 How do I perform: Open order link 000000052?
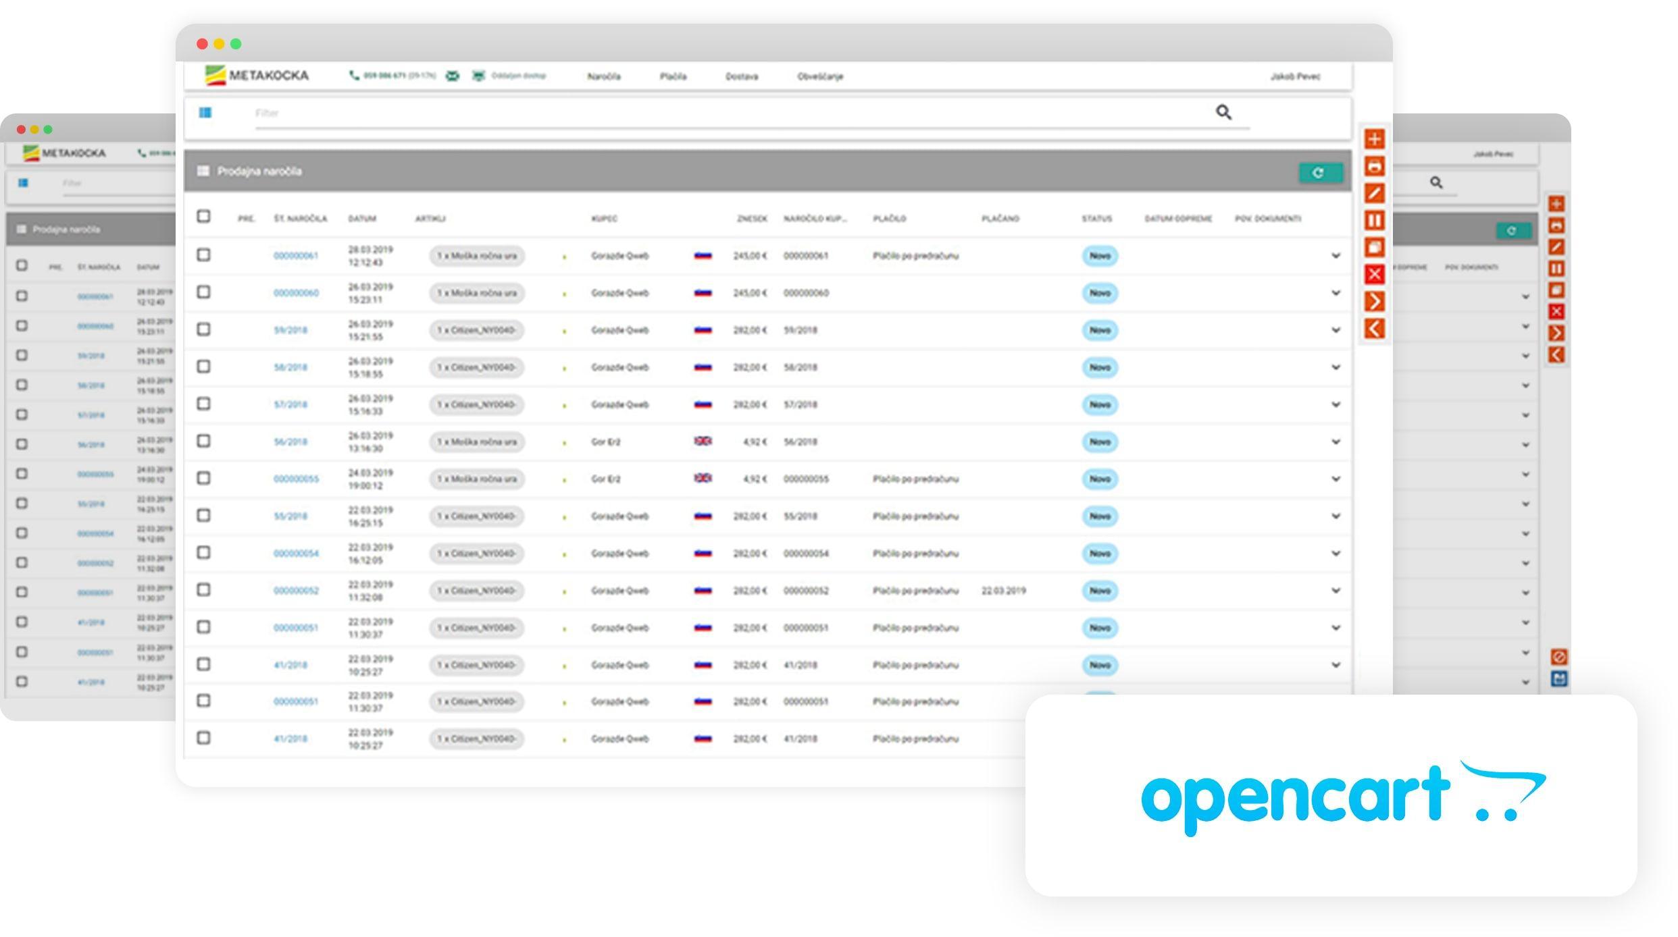tap(296, 591)
